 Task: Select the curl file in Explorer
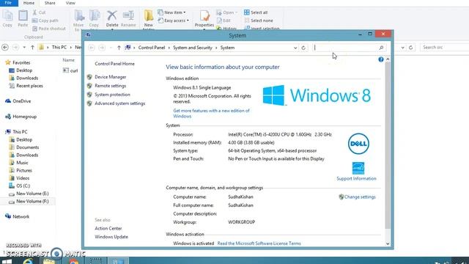(70, 70)
